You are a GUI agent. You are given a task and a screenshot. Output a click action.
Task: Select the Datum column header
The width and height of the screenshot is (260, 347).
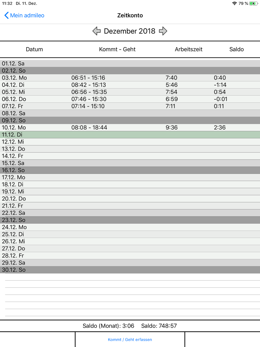(x=34, y=49)
